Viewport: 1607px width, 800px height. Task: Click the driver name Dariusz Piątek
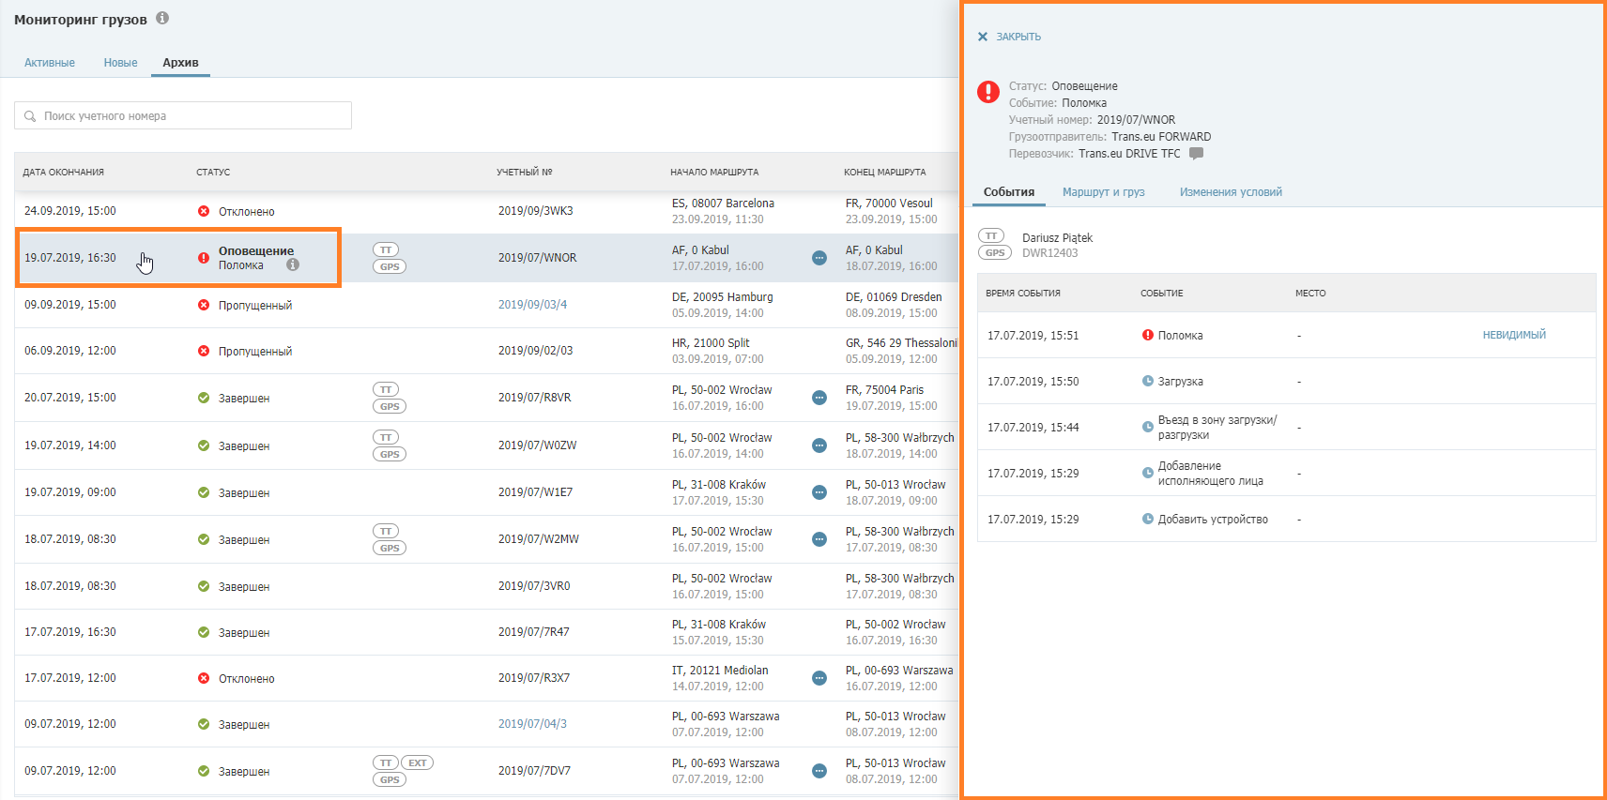point(1057,238)
